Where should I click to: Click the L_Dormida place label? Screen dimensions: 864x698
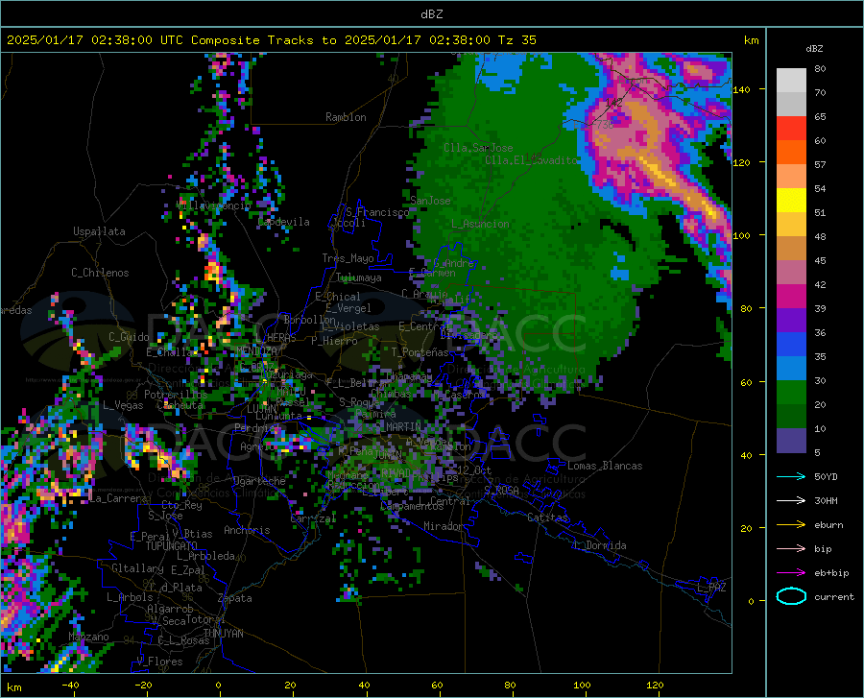[599, 545]
